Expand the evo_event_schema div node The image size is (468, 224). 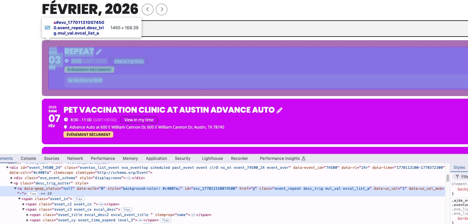point(12,178)
